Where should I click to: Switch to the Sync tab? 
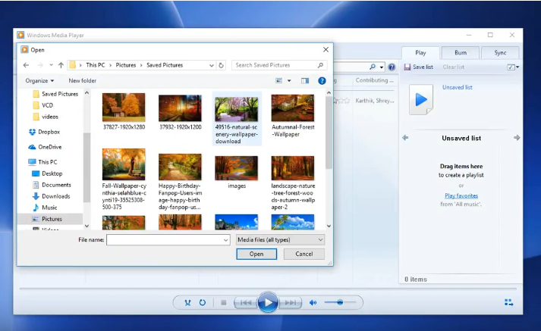tap(500, 53)
